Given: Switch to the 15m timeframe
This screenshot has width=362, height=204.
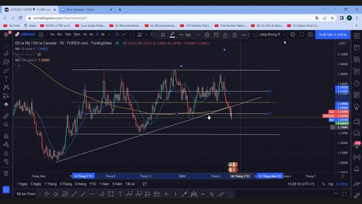Looking at the screenshot, I should 68,35.
